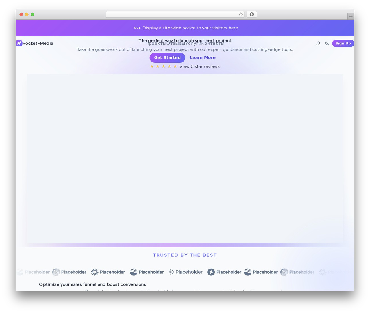Click the Rocket-Media site name
The height and width of the screenshot is (313, 370).
[x=38, y=43]
